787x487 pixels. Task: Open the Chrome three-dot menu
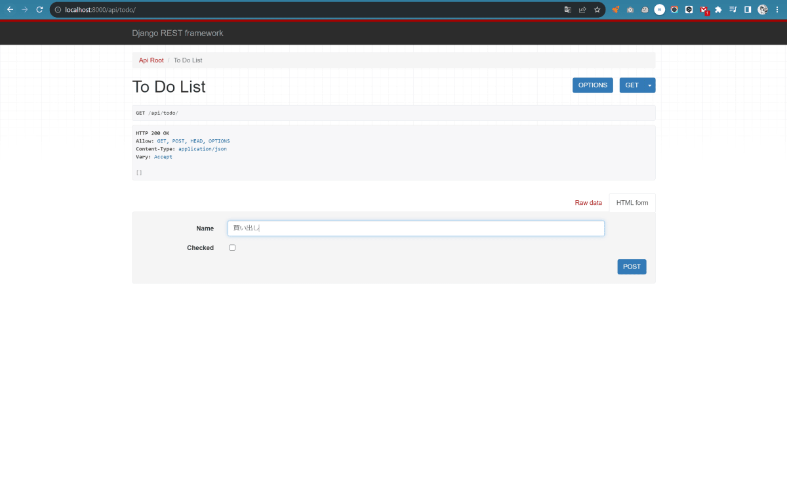(x=778, y=10)
